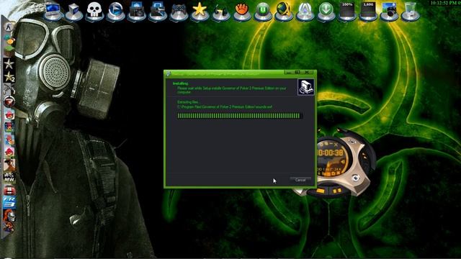Launch the Minecraft grass block sidebar icon
This screenshot has height=259, width=461.
(9, 51)
